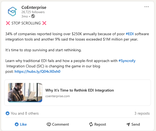The height and width of the screenshot is (131, 156).
Task: View the like reaction icon count
Action: 8,113
